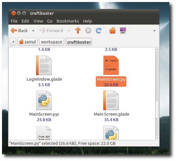The height and width of the screenshot is (161, 176).
Task: Select the cruftbuster path button
Action: 79,42
